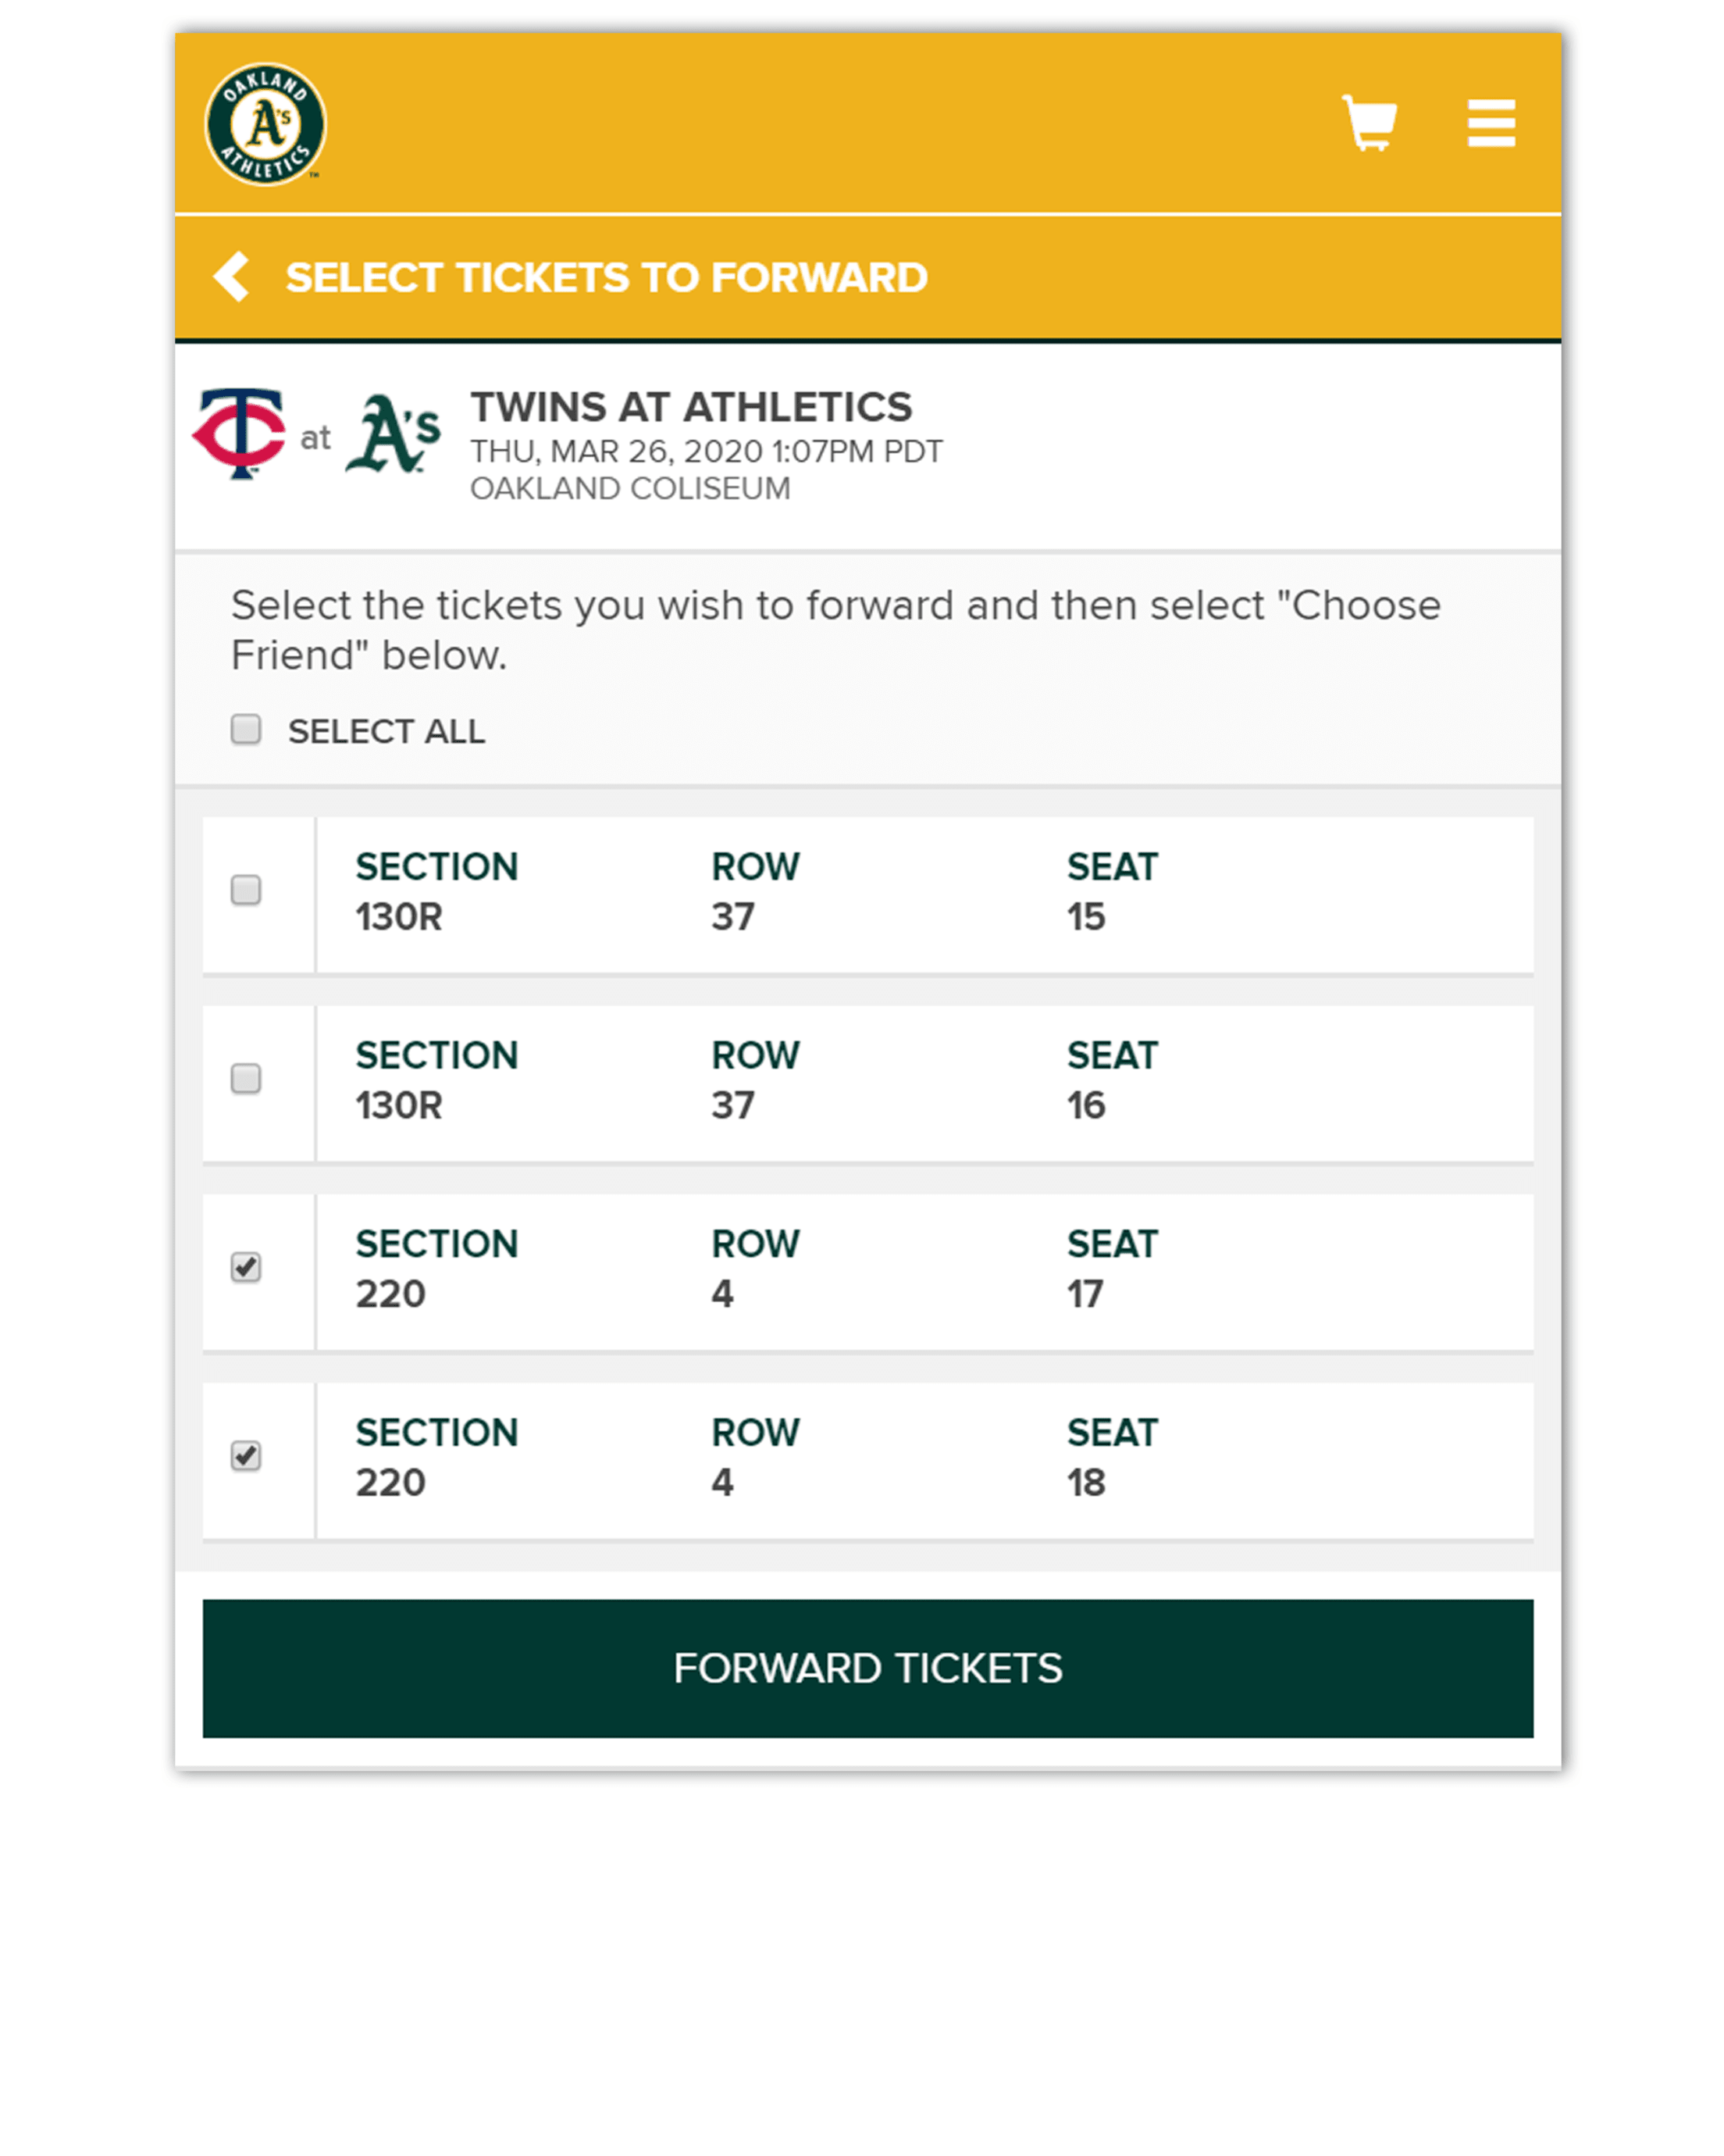Screen dimensions: 1724x2156
Task: Go back using the left chevron arrow
Action: coord(232,277)
